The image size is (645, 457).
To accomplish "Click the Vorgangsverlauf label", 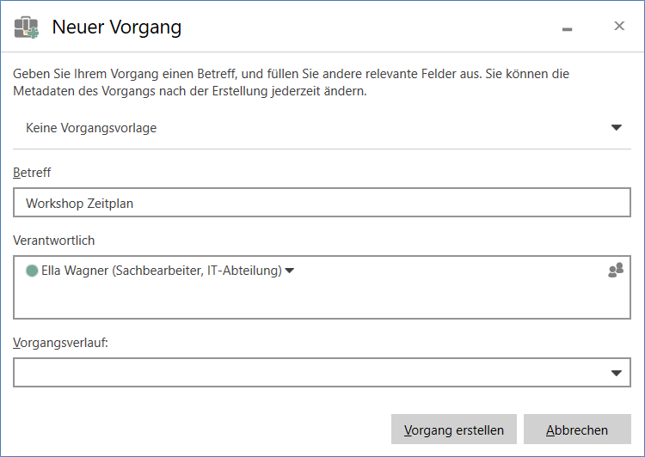I will pyautogui.click(x=60, y=343).
